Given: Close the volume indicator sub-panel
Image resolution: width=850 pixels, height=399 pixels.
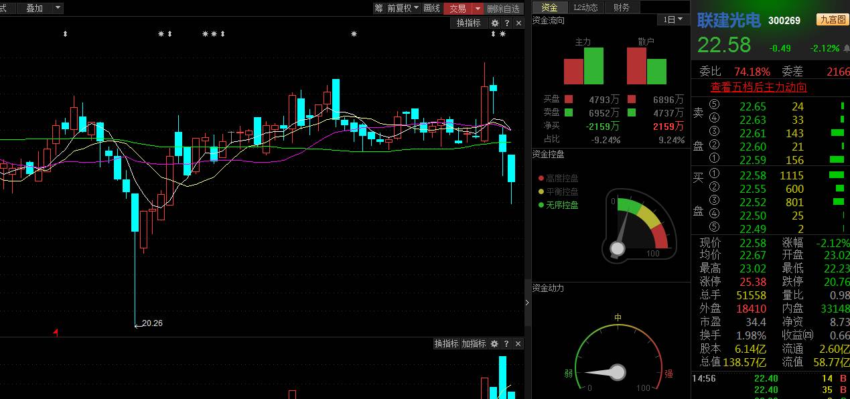Looking at the screenshot, I should pos(518,343).
